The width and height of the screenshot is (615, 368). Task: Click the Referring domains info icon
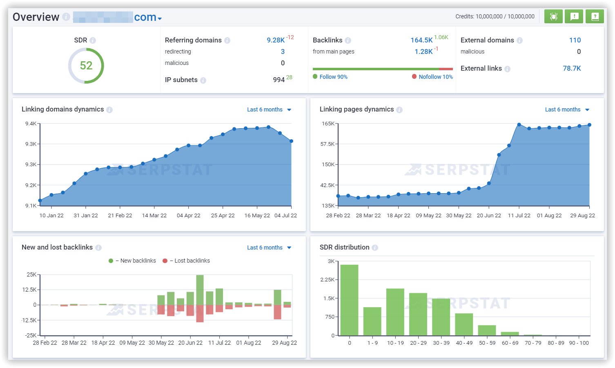[x=228, y=40]
